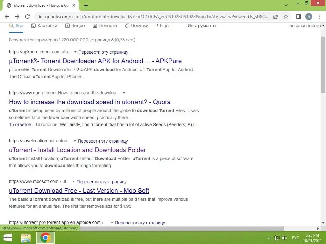Click the scroll down arrow
Viewport: 326px width, 244px height.
[x=323, y=223]
